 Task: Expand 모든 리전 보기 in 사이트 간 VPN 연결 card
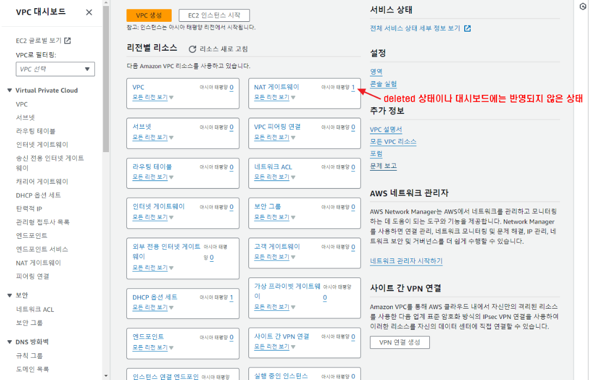pyautogui.click(x=275, y=347)
